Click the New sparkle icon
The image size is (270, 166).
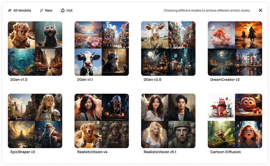click(x=41, y=10)
